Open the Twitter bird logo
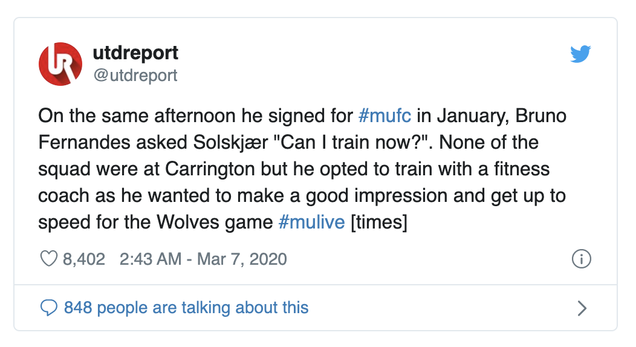Image resolution: width=636 pixels, height=347 pixels. [x=580, y=55]
